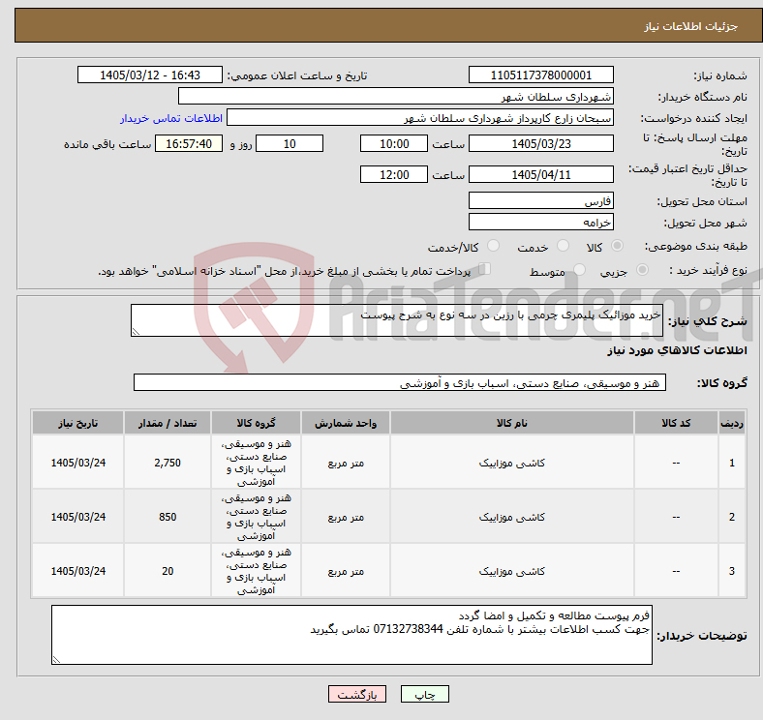Click the نام کالا column header

click(512, 423)
